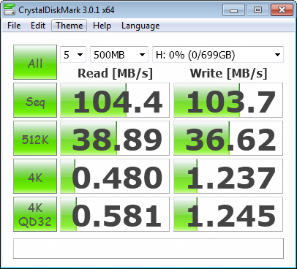This screenshot has height=269, width=297.
Task: Open the Language menu
Action: [140, 26]
